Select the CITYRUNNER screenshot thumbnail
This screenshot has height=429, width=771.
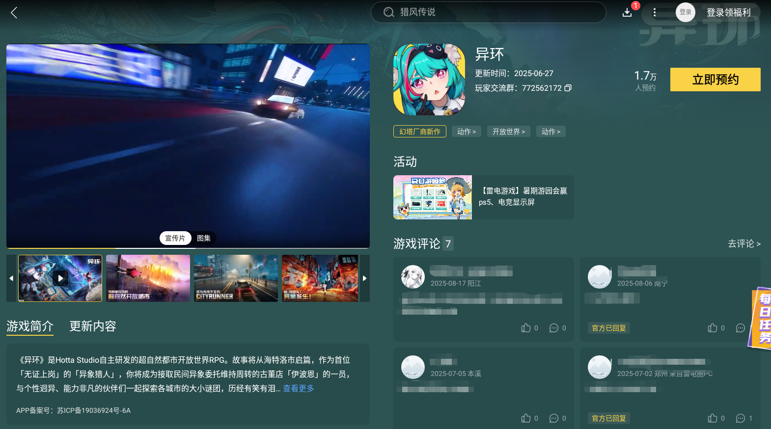pyautogui.click(x=236, y=278)
